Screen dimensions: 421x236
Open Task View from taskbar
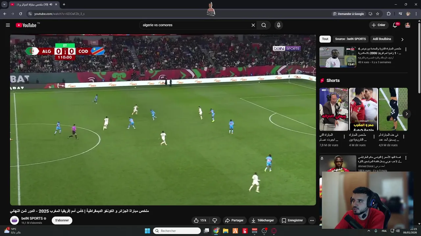coord(206,231)
